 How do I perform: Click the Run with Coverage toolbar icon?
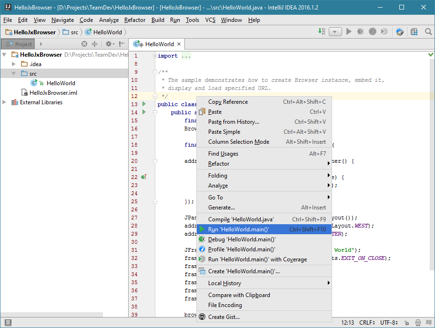[384, 31]
